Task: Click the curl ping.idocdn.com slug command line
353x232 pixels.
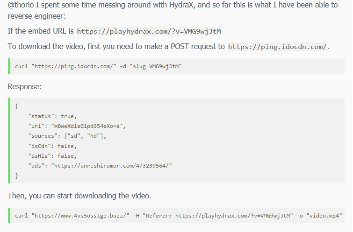Action: [98, 66]
